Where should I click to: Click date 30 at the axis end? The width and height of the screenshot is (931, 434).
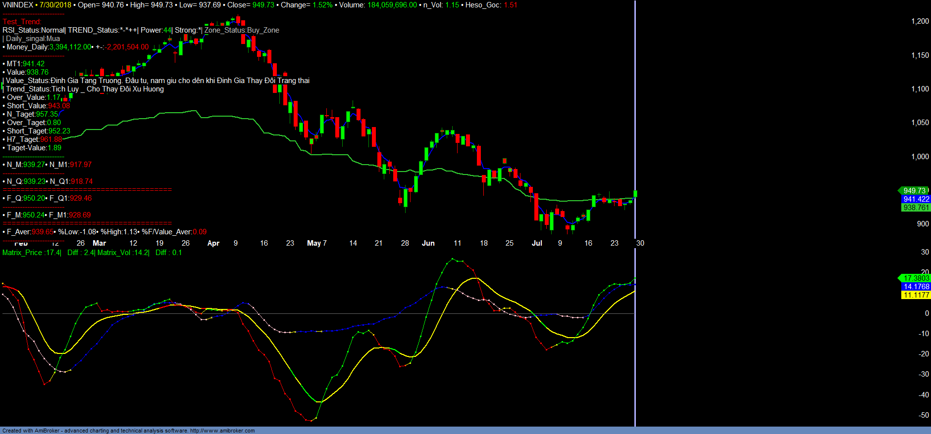(x=640, y=243)
